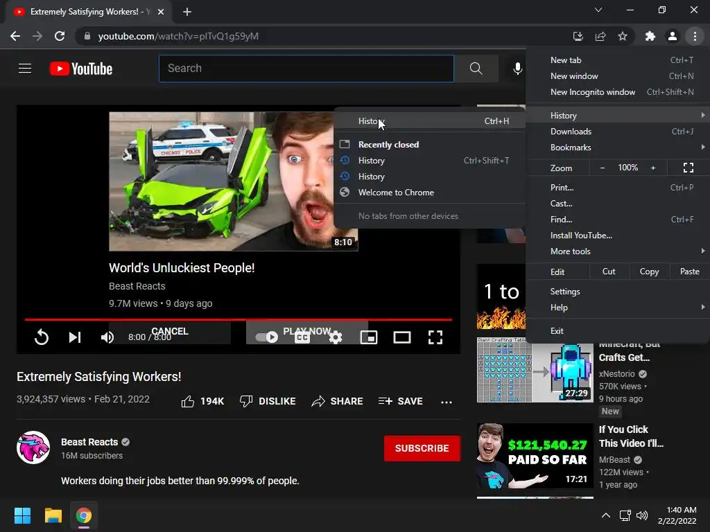Choose Print from Chrome menu
710x532 pixels.
618,187
